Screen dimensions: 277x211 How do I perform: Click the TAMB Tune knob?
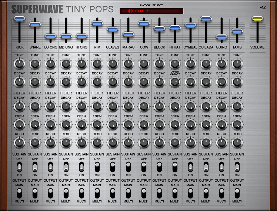(x=237, y=64)
